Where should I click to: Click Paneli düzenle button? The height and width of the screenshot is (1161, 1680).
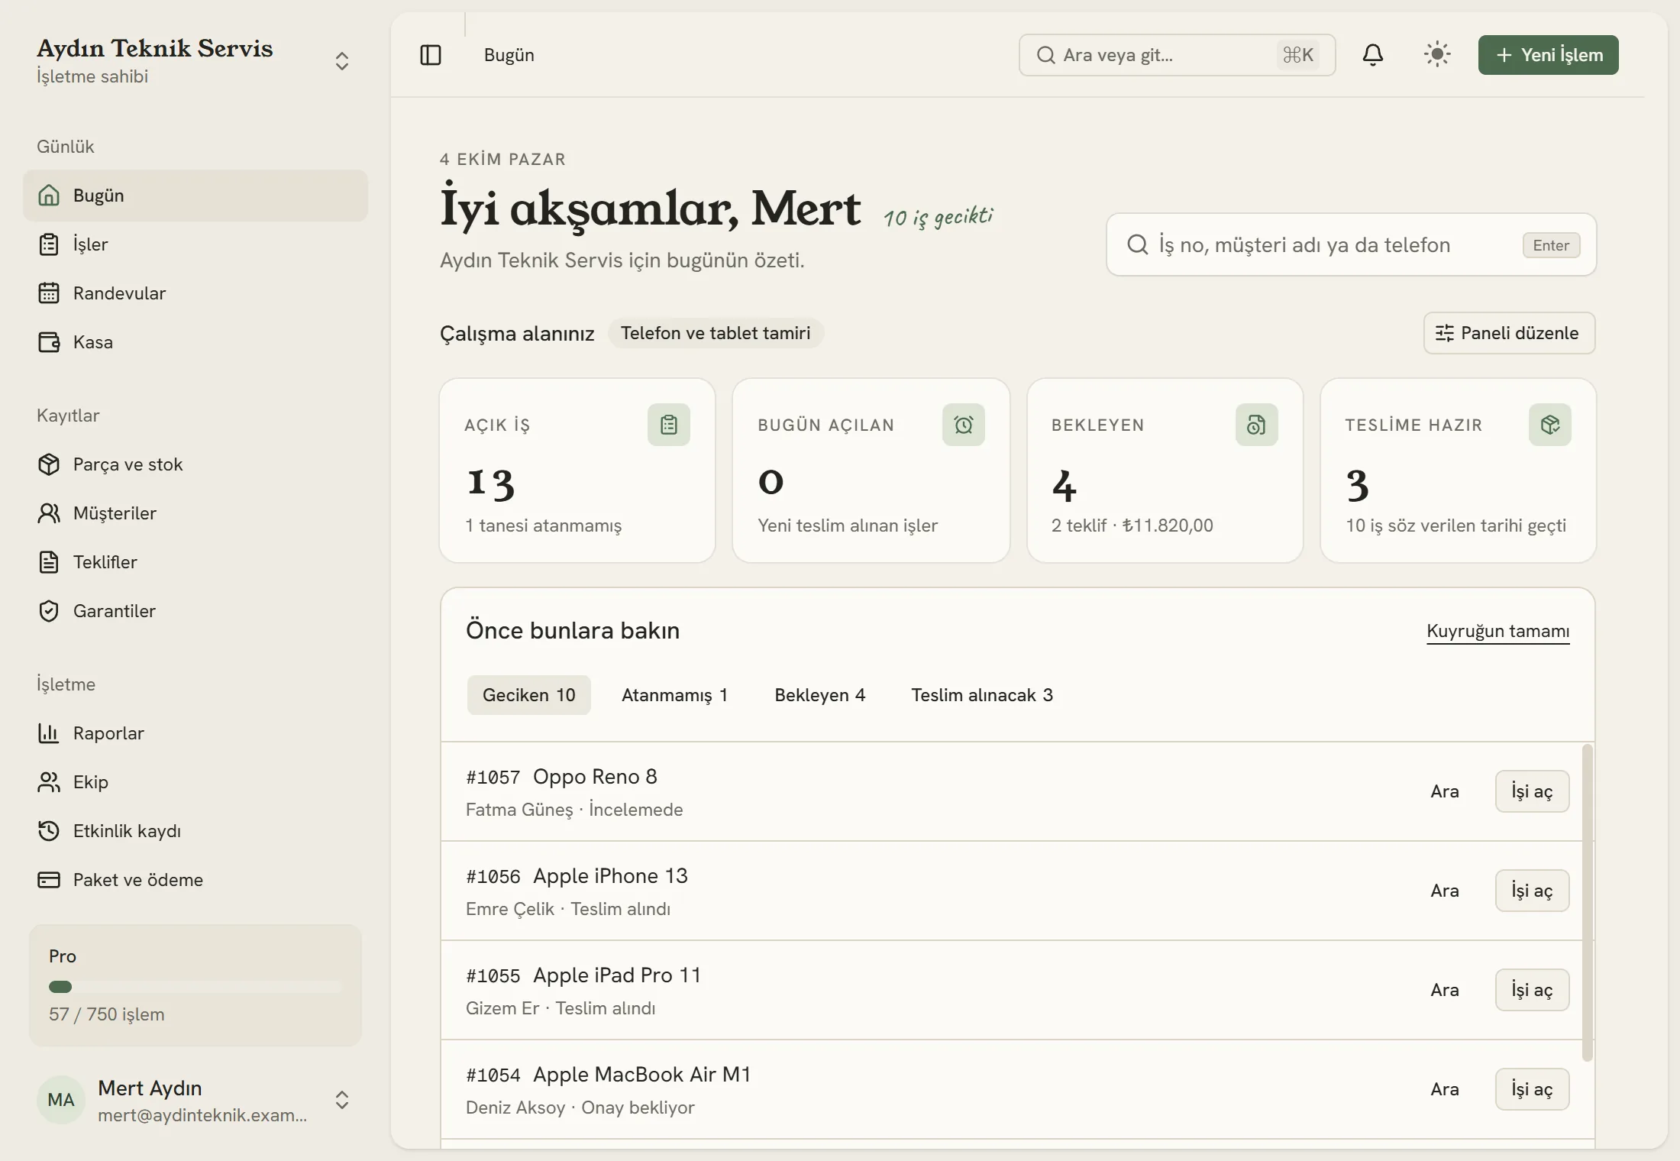pyautogui.click(x=1510, y=333)
